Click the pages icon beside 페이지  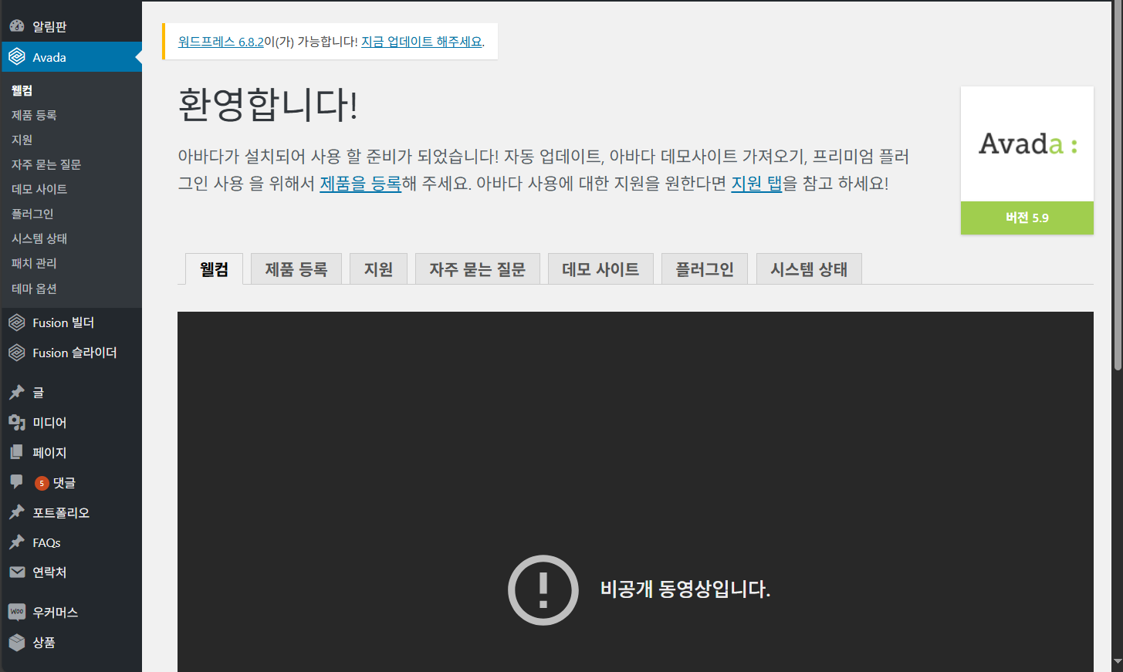pyautogui.click(x=17, y=453)
